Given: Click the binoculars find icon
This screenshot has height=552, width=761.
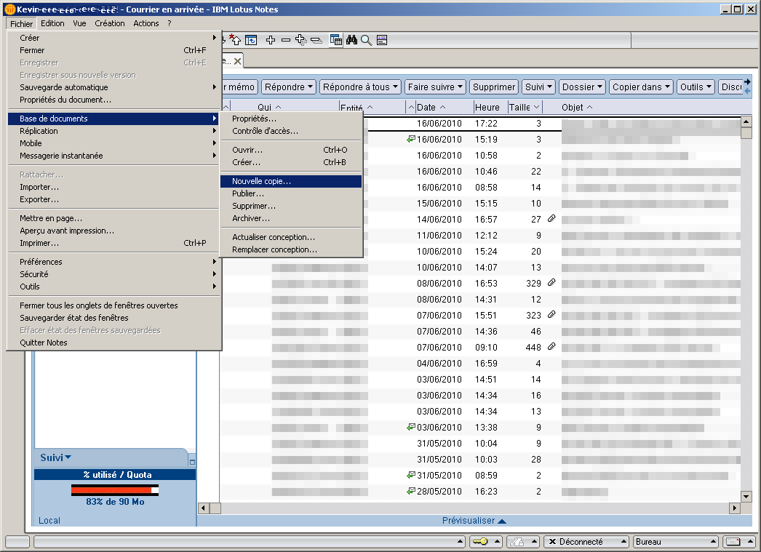Looking at the screenshot, I should 352,40.
